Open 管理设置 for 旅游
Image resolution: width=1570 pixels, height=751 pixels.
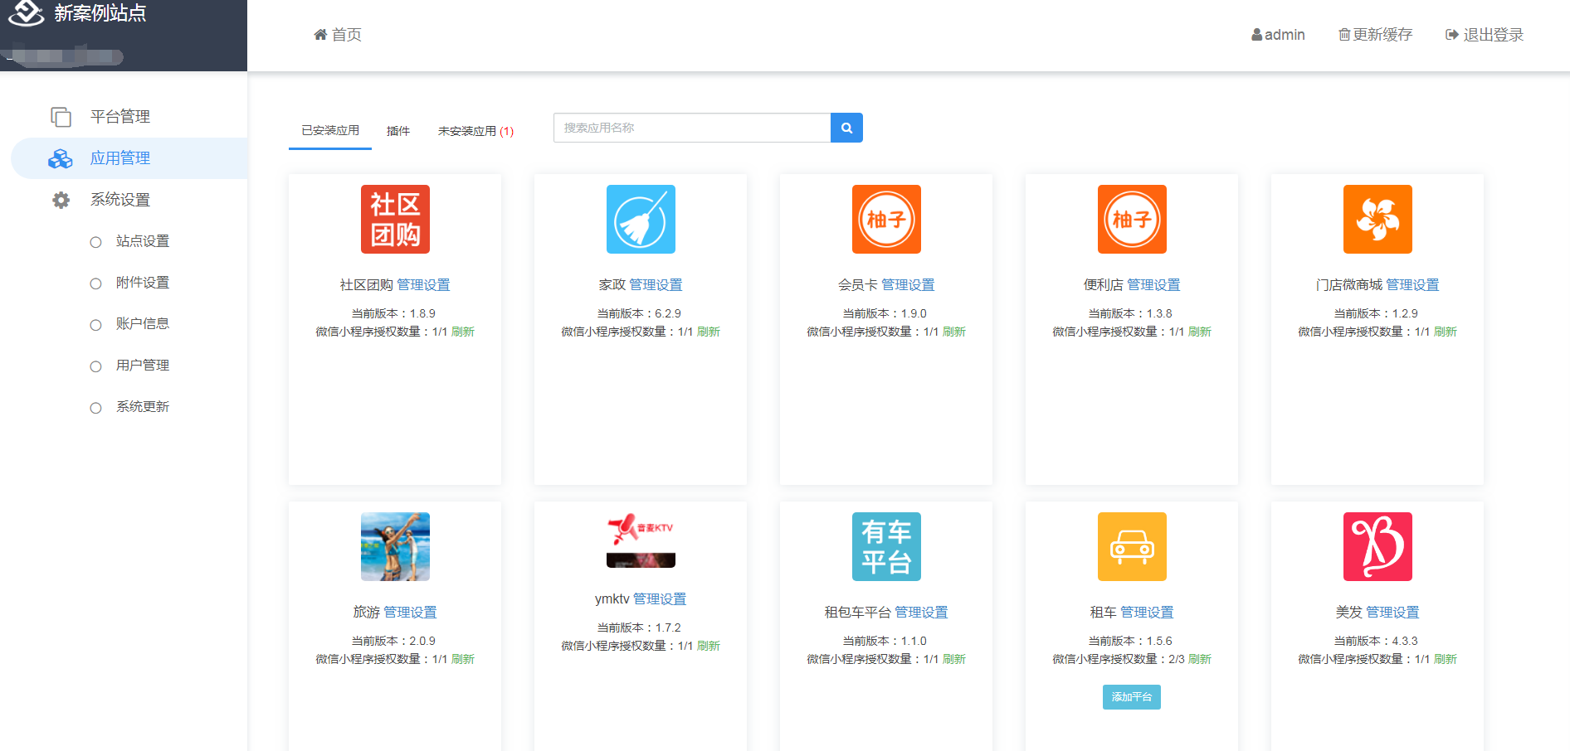(x=410, y=613)
